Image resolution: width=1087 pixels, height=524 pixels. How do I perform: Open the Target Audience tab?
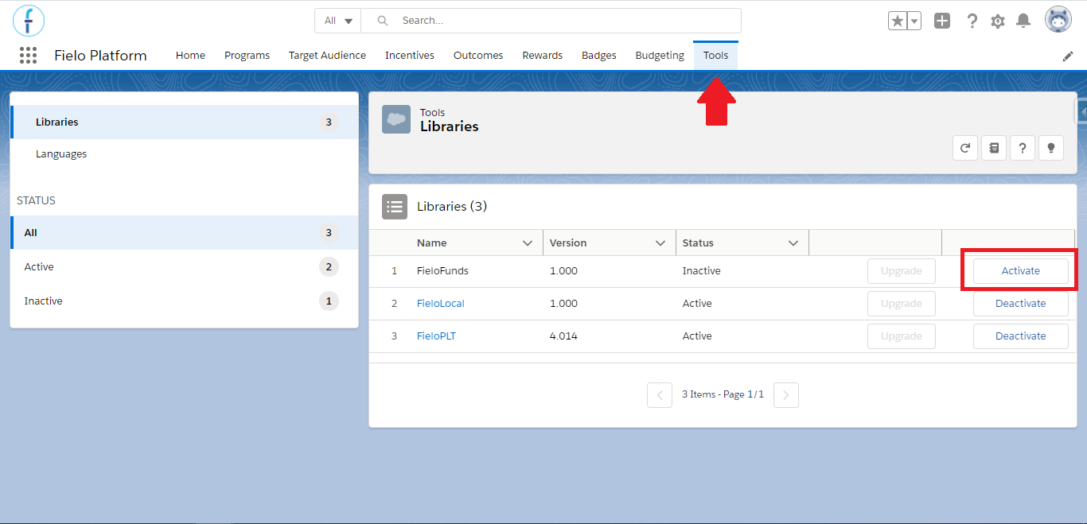[327, 56]
